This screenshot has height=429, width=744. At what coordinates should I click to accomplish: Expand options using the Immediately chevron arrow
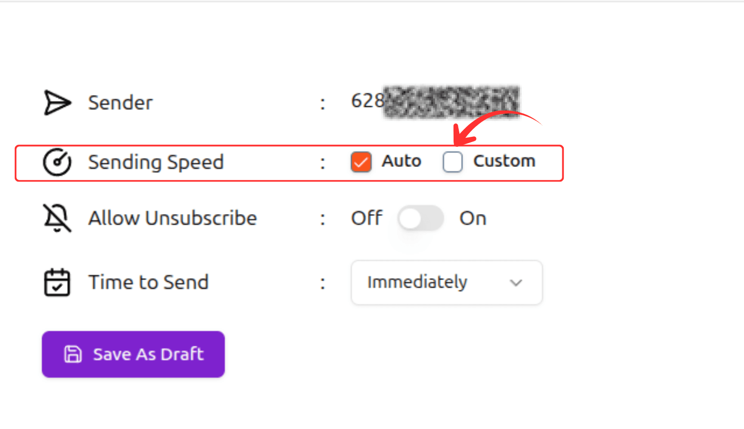coord(516,283)
